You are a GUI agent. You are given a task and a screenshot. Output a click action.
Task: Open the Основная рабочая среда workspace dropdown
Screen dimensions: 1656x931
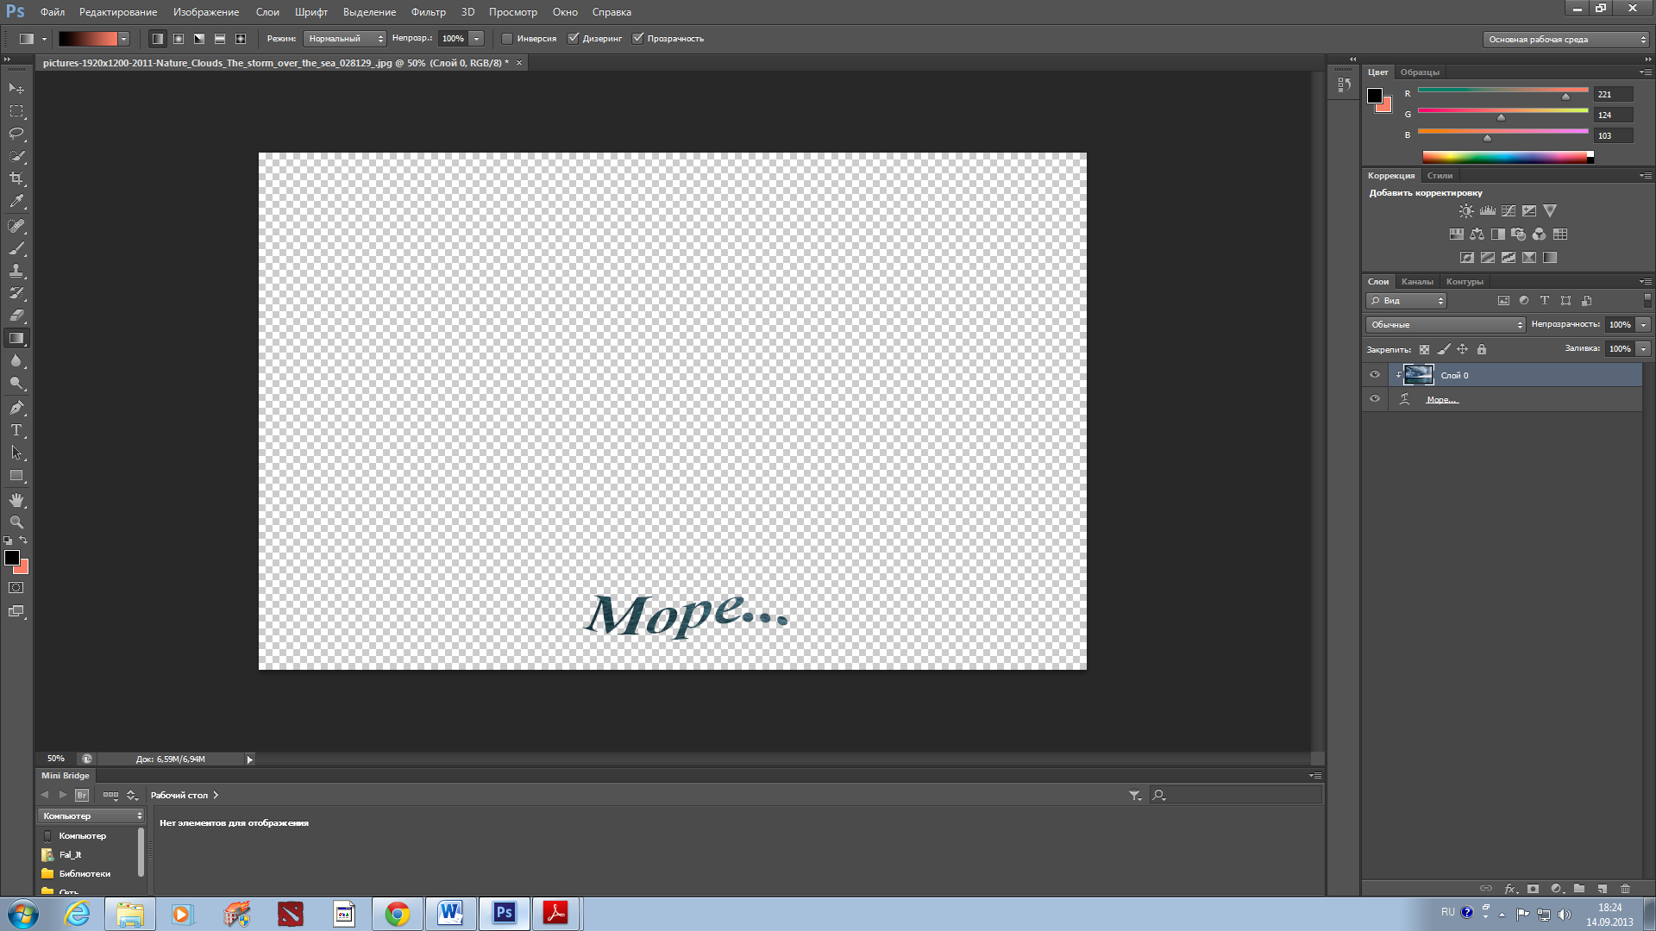pyautogui.click(x=1565, y=40)
